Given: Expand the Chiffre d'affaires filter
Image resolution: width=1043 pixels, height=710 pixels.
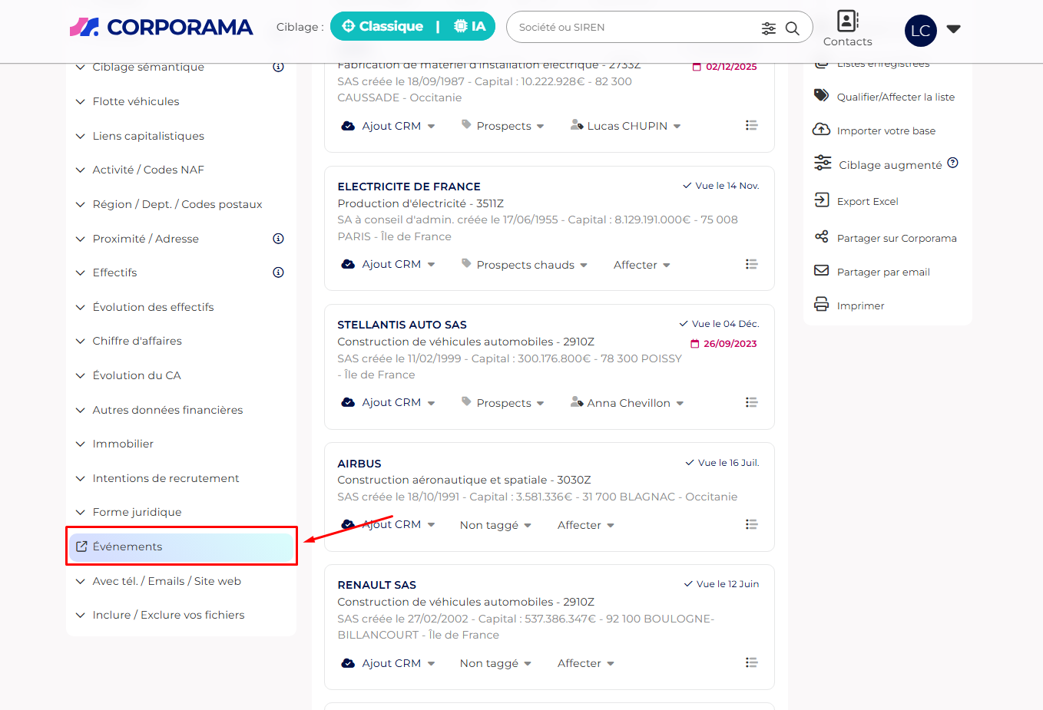Looking at the screenshot, I should [137, 341].
